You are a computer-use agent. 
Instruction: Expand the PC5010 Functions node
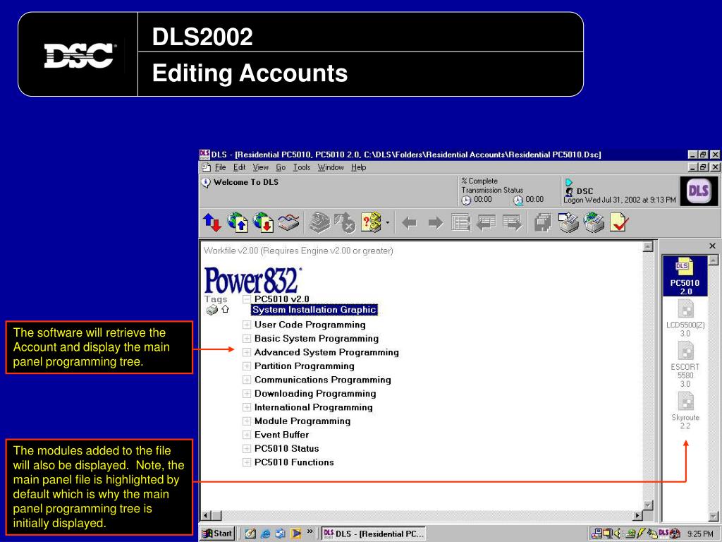click(247, 463)
